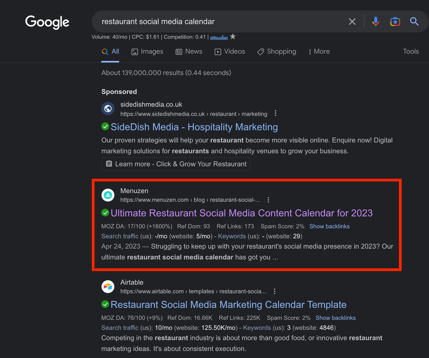Select the All results tab
This screenshot has width=429, height=358.
[110, 51]
